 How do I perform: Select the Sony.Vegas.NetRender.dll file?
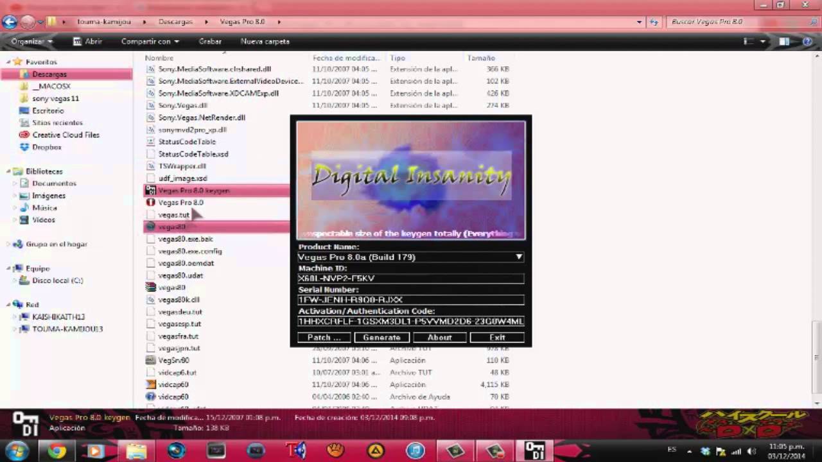(202, 117)
